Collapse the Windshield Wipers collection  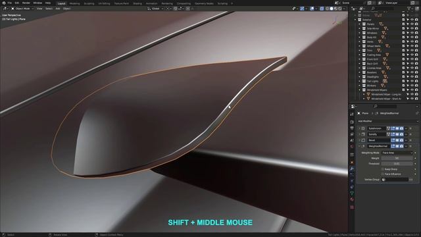tap(360, 90)
